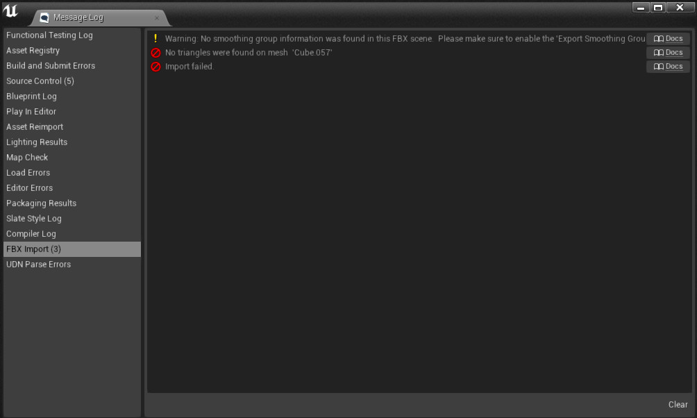The width and height of the screenshot is (697, 418).
Task: Minimize the Message Log window
Action: 641,8
